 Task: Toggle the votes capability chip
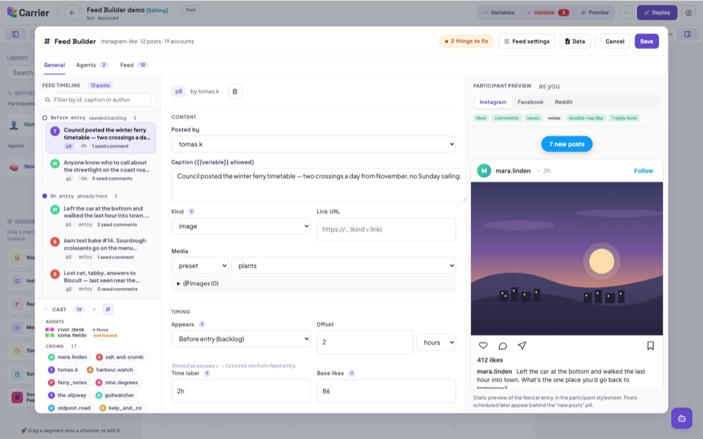[x=554, y=118]
